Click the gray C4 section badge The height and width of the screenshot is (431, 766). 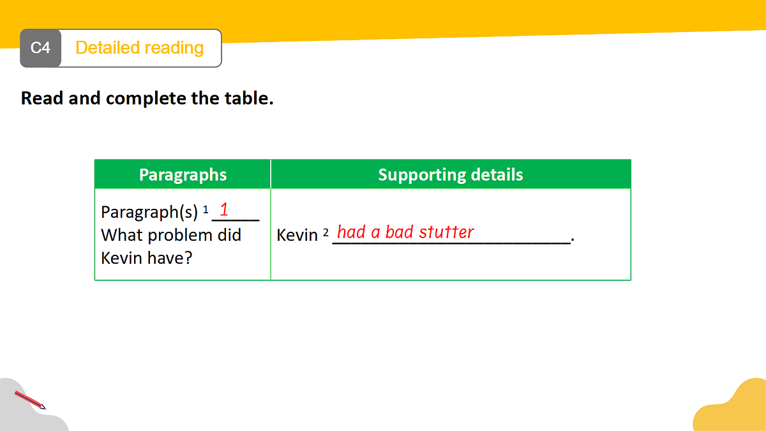pos(40,48)
